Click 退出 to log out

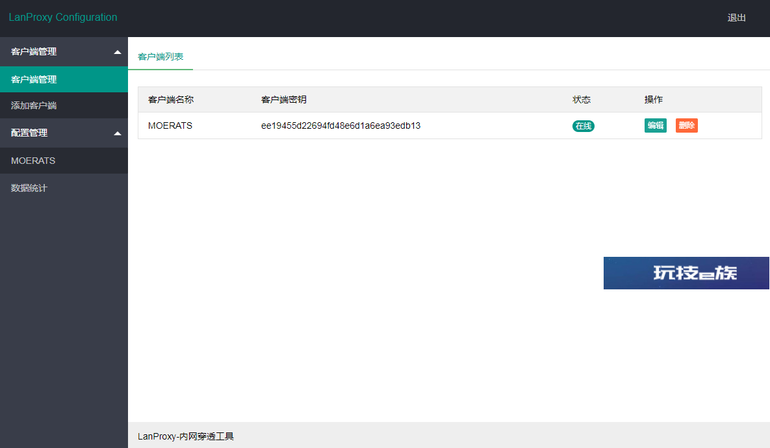(736, 18)
